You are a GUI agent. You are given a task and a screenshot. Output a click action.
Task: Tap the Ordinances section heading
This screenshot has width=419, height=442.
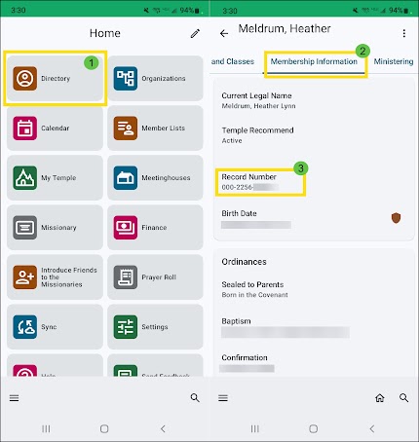click(x=244, y=262)
